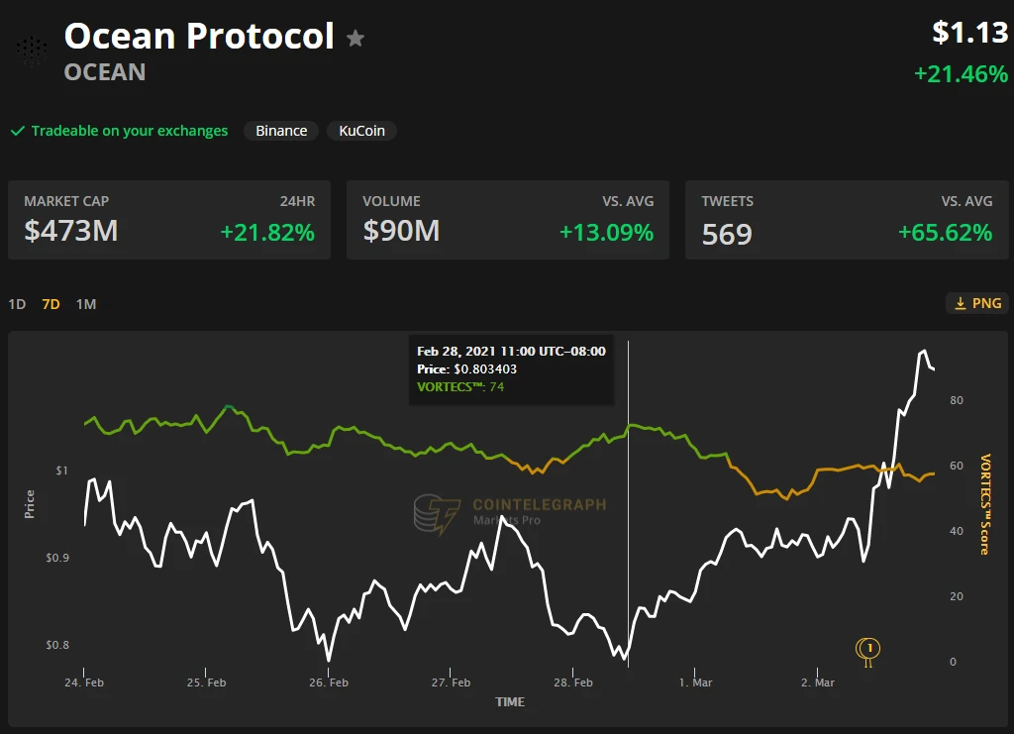
Task: Click the 569 tweets count
Action: click(x=727, y=234)
